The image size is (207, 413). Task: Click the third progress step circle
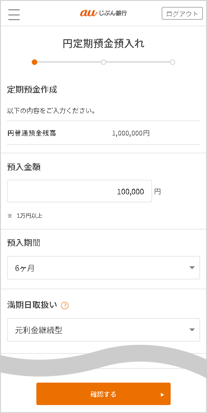(172, 62)
